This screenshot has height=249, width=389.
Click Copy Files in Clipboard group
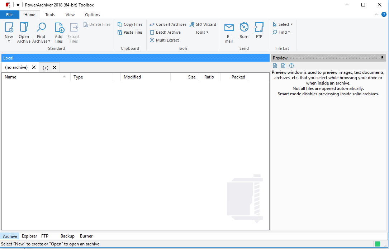tap(130, 24)
